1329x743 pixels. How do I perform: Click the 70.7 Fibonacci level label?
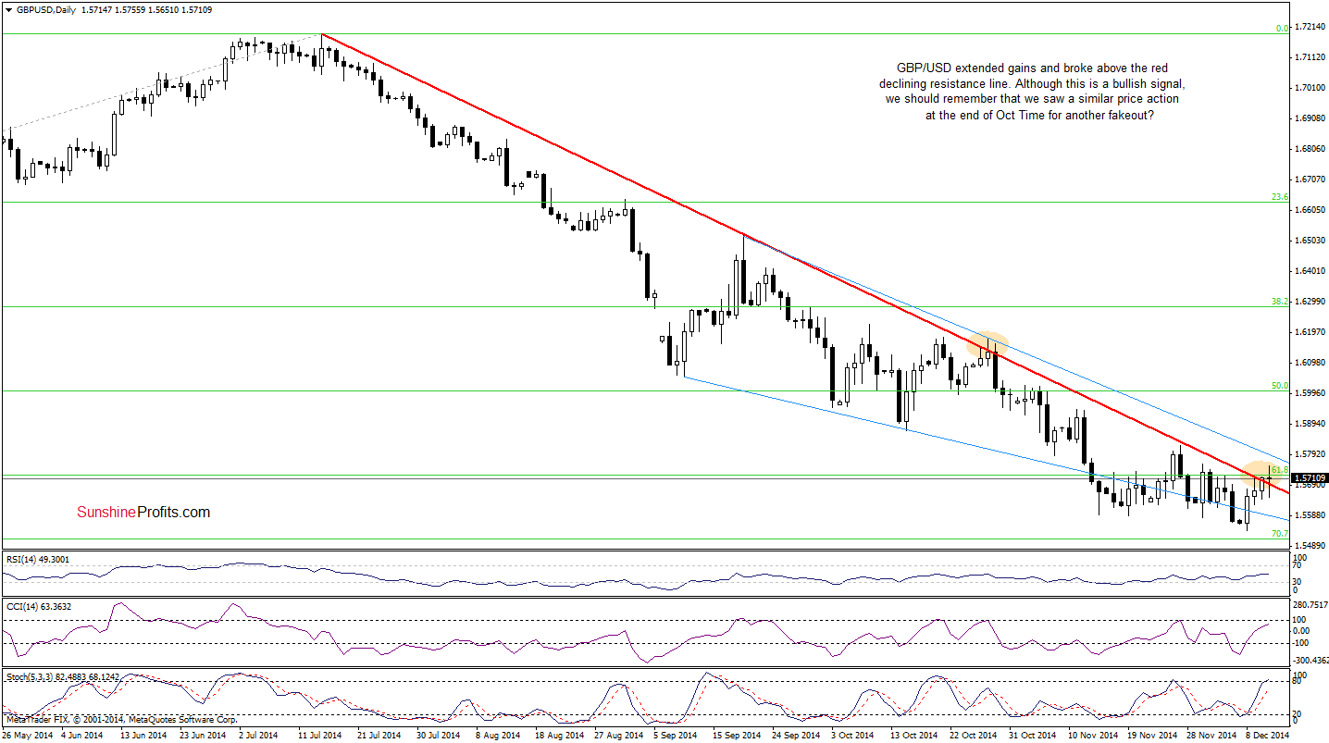1280,534
